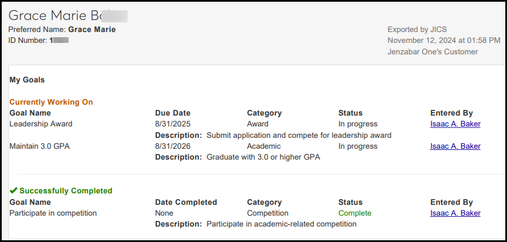Click the Date Completed column header
Image resolution: width=507 pixels, height=242 pixels.
coord(186,202)
